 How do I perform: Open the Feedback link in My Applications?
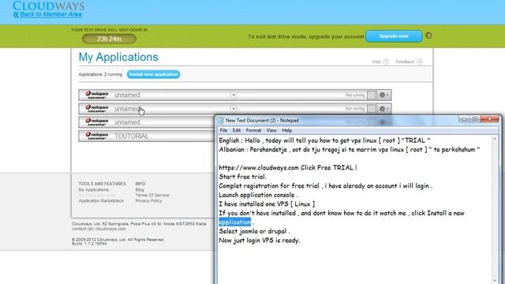point(409,62)
